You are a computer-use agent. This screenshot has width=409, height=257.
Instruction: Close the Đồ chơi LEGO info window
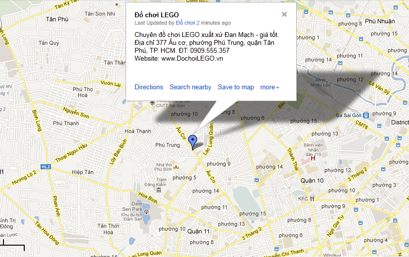click(284, 14)
